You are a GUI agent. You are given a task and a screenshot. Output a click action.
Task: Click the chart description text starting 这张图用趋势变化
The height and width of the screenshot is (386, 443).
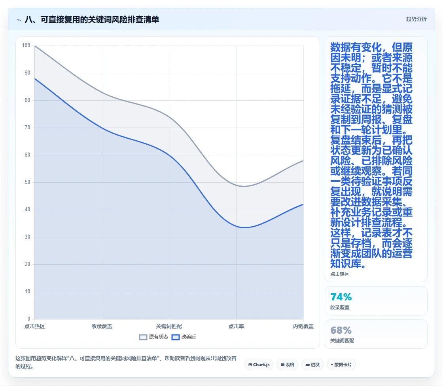(126, 362)
